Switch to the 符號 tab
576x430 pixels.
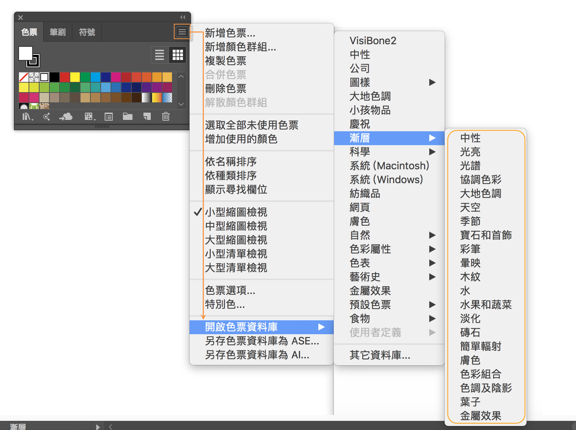[x=87, y=32]
